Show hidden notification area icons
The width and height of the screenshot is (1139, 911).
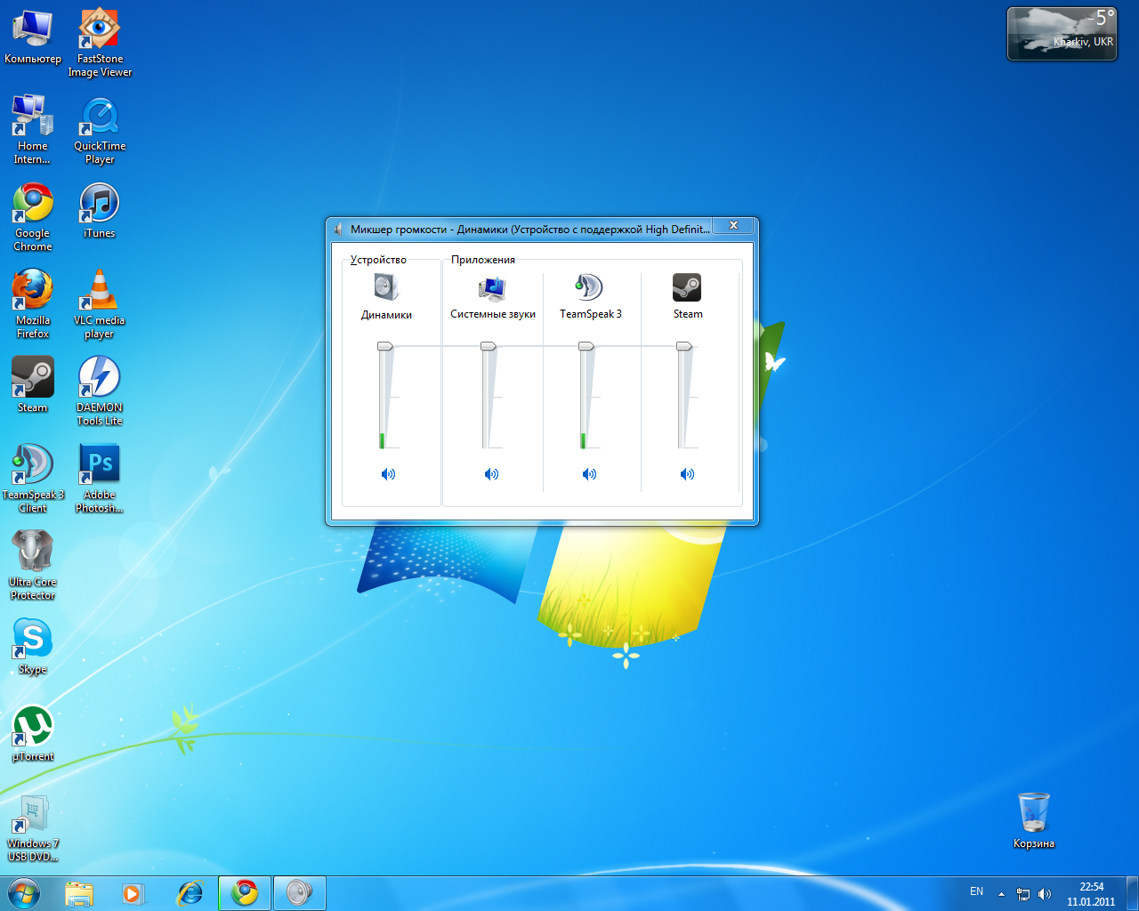pyautogui.click(x=1001, y=894)
